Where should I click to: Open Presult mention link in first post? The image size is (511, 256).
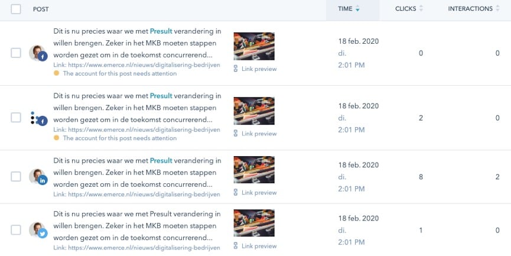coord(161,31)
